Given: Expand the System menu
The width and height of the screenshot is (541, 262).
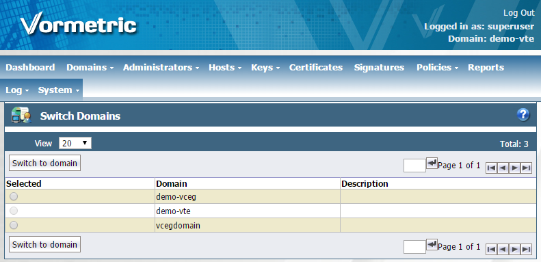Looking at the screenshot, I should [x=59, y=90].
